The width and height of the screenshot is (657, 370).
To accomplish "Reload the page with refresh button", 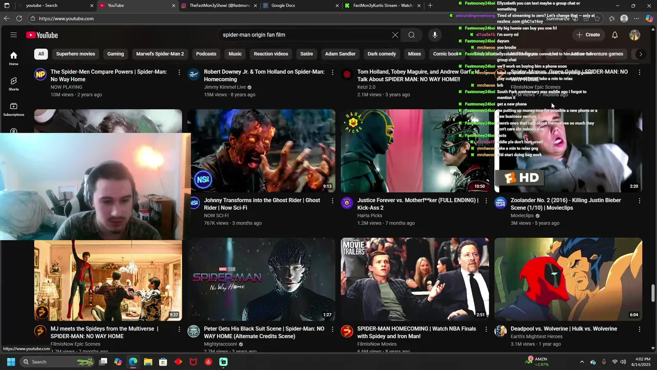I will click(x=19, y=18).
